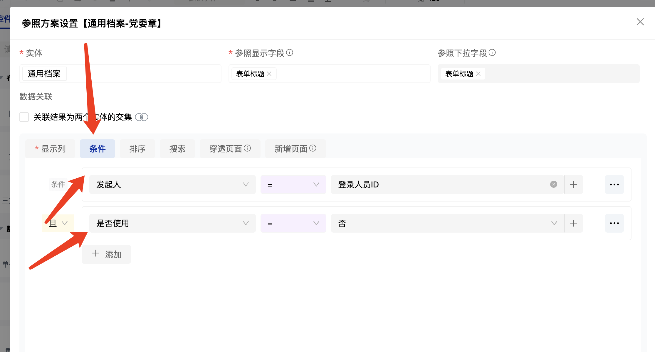Click the intersection diagram icon
This screenshot has height=352, width=655.
(142, 117)
